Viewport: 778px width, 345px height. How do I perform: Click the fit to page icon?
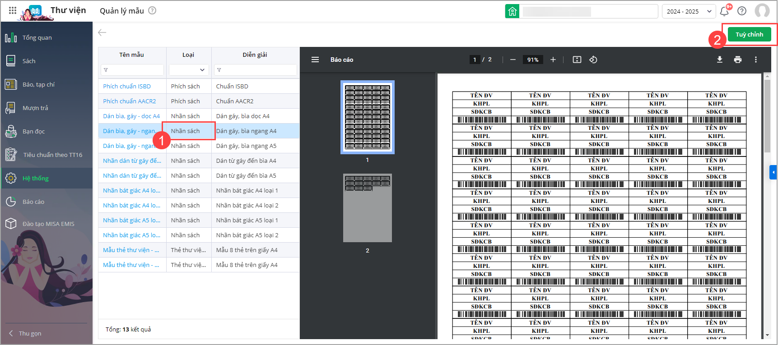577,60
